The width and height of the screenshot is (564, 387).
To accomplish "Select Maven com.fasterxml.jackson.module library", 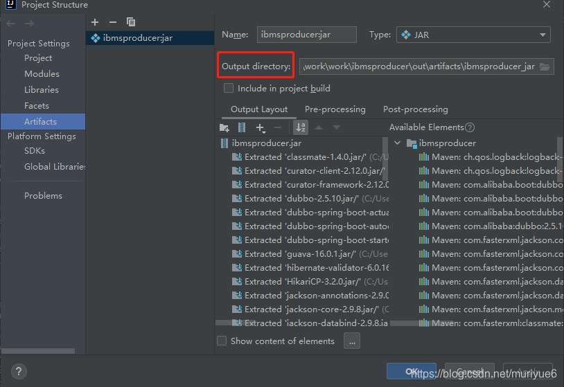I will click(491, 309).
